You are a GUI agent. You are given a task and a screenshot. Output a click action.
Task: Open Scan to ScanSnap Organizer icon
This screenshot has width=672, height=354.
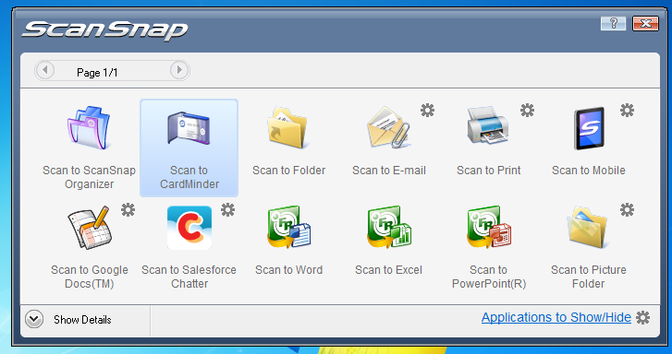point(89,128)
